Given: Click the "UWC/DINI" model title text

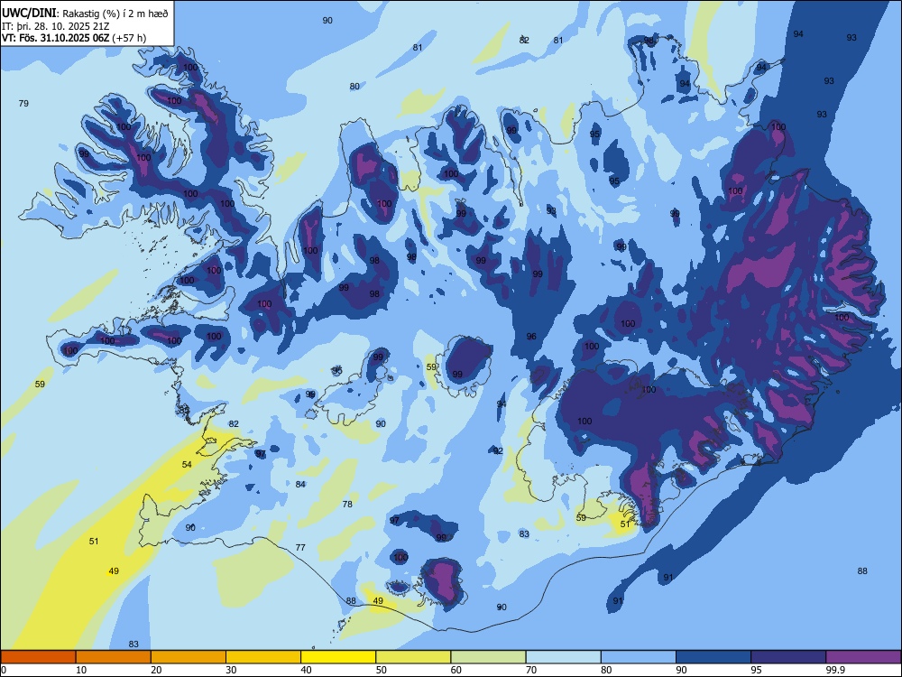Looking at the screenshot, I should coord(29,13).
